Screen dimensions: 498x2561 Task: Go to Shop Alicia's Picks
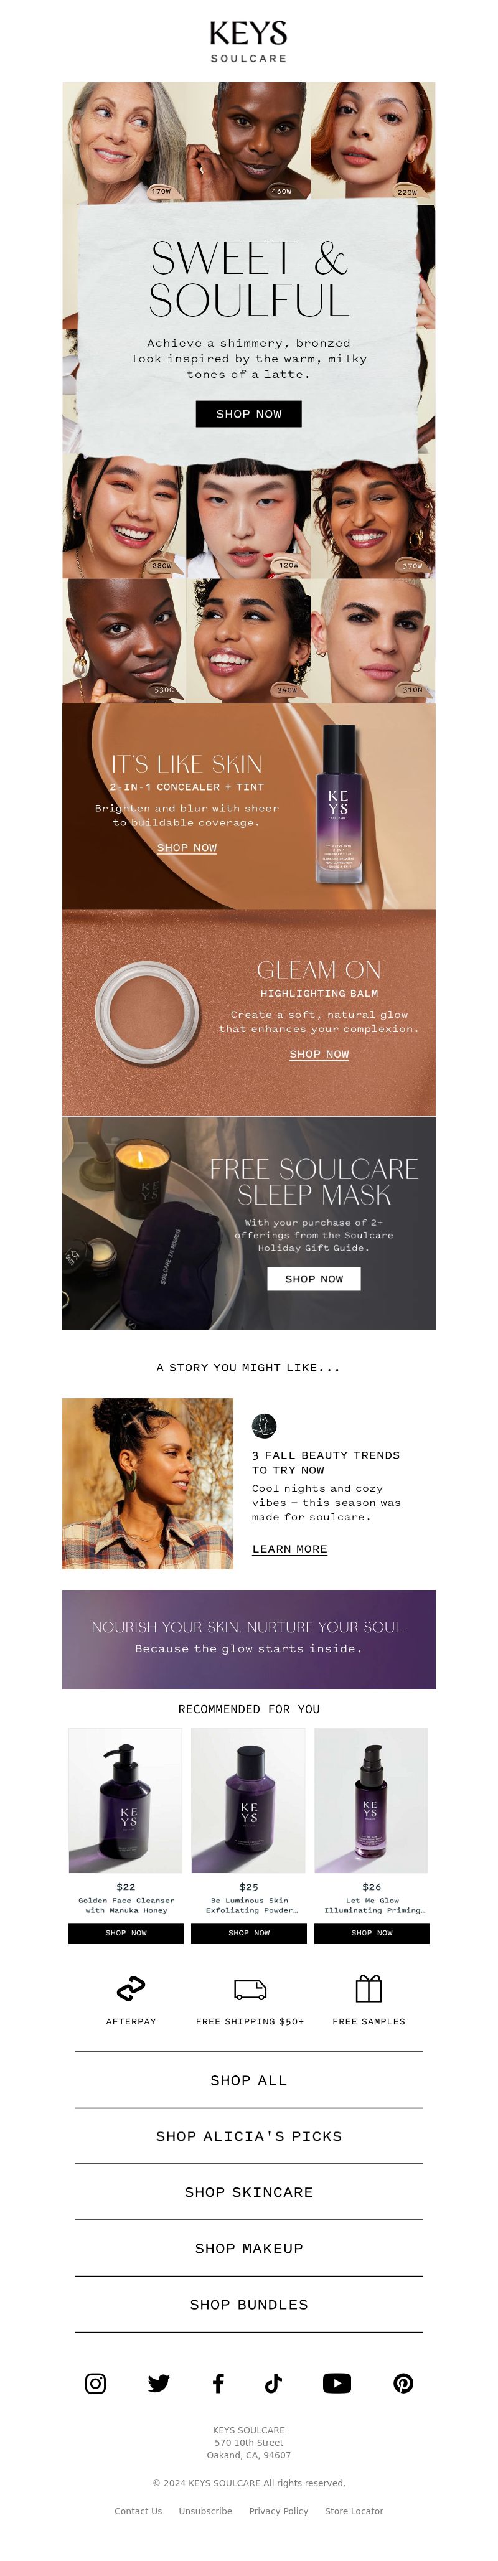248,2135
